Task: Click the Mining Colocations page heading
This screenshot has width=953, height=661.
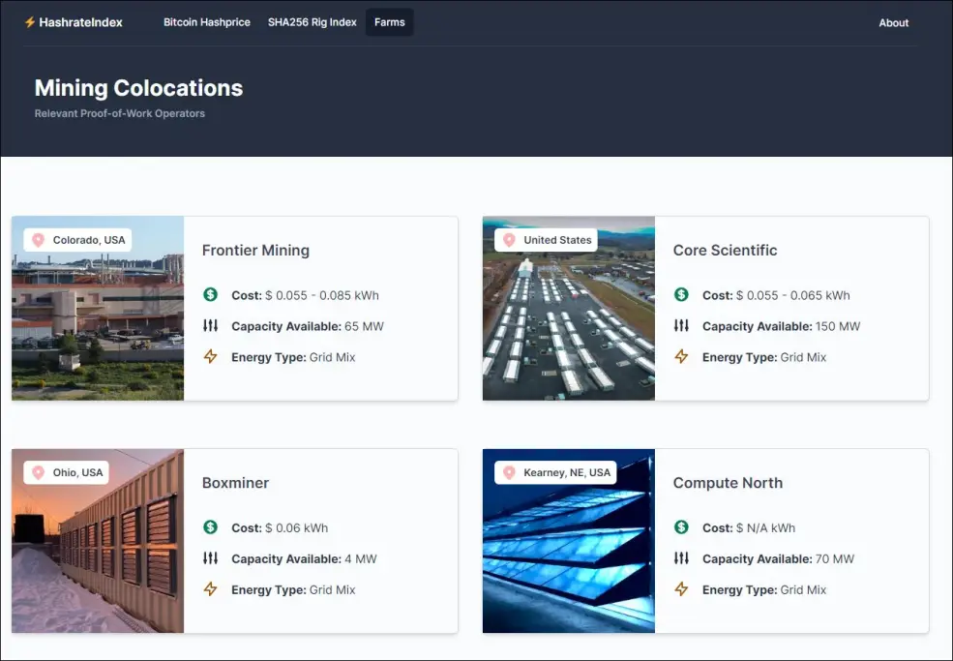Action: pos(138,88)
